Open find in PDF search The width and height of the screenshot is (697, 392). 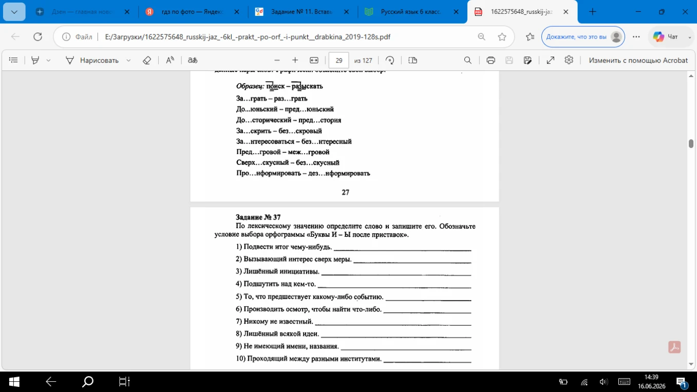(x=467, y=60)
